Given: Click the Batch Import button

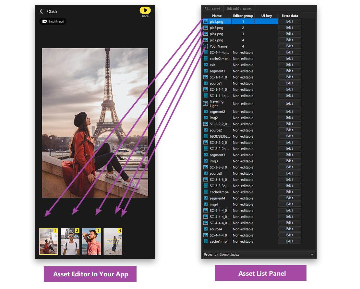Looking at the screenshot, I should click(x=53, y=21).
